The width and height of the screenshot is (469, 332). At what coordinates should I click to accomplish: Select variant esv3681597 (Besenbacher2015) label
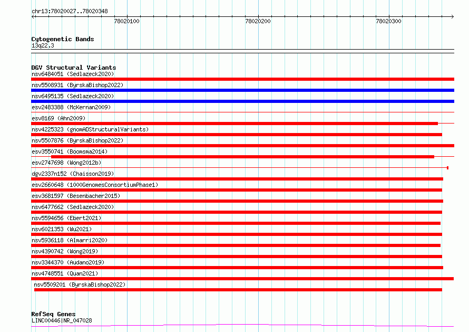click(76, 196)
